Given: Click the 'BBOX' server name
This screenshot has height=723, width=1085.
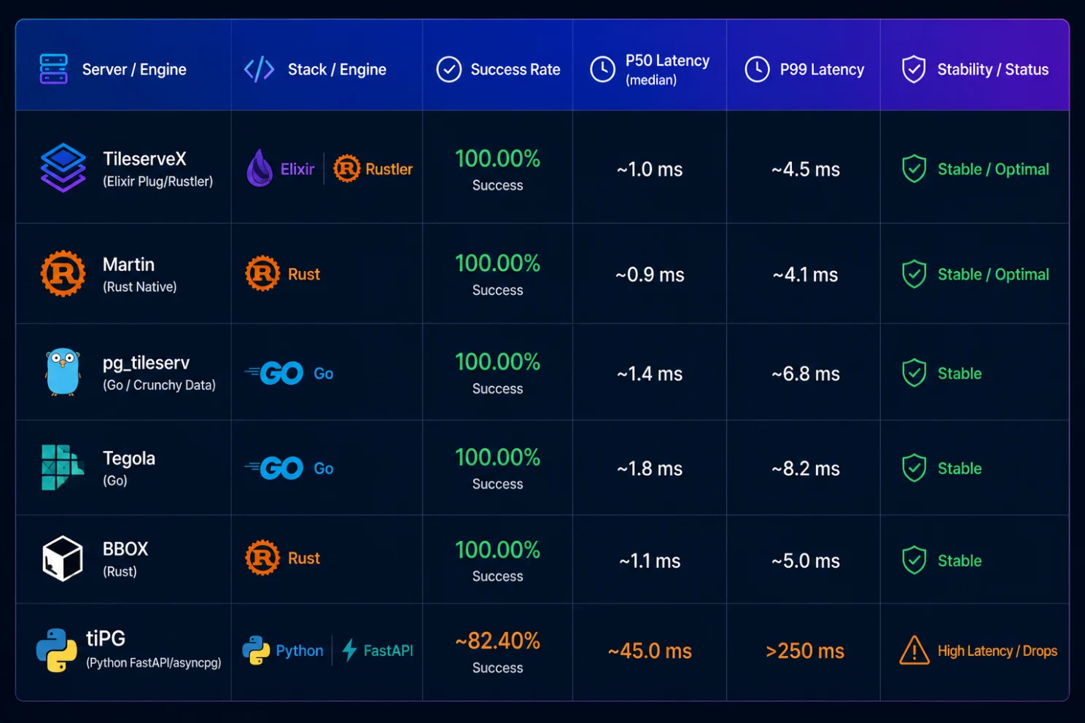Looking at the screenshot, I should [x=125, y=549].
